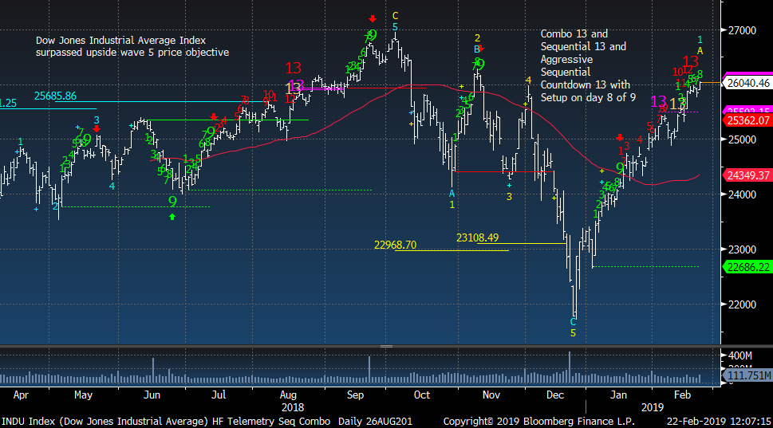This screenshot has width=773, height=428.
Task: Click the cyan 4 wave label in late May
Action: tap(112, 187)
